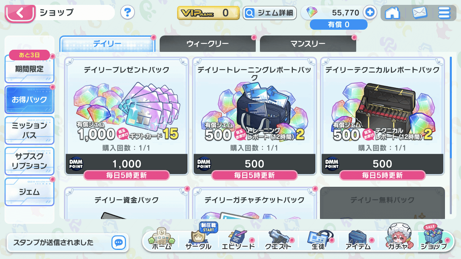Viewport: 461px width, 259px height.
Task: Open the hamburger menu icon
Action: pyautogui.click(x=444, y=13)
